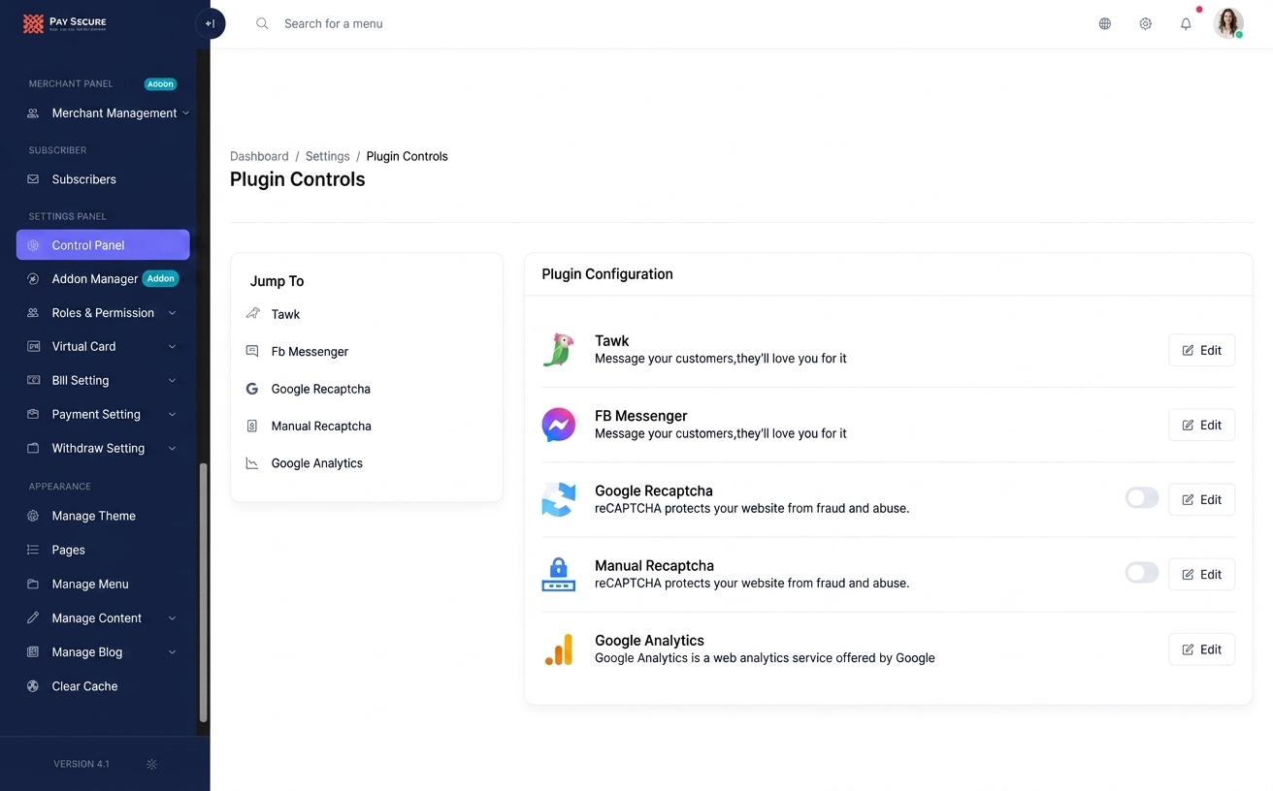
Task: Click the Subscribers envelope icon
Action: (x=33, y=179)
